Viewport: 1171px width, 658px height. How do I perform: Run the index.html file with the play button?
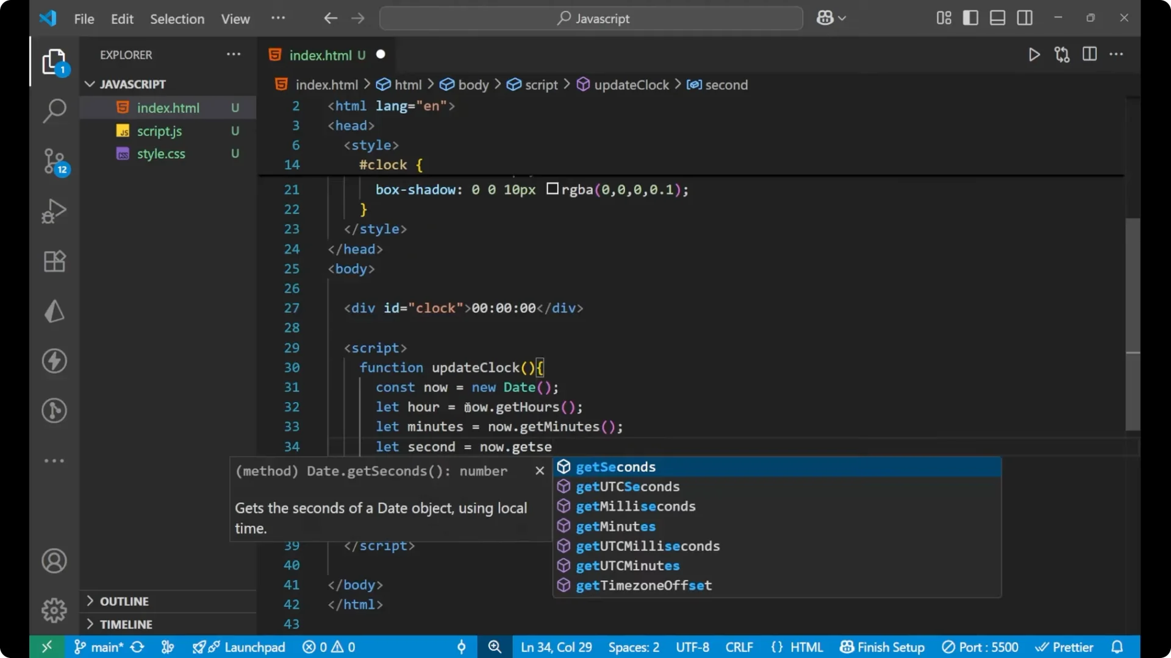click(x=1034, y=54)
